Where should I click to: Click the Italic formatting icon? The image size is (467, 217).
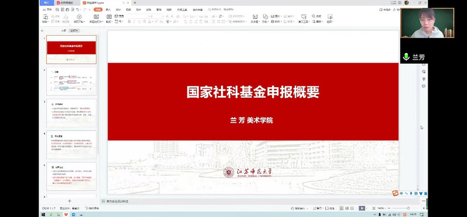[134, 22]
